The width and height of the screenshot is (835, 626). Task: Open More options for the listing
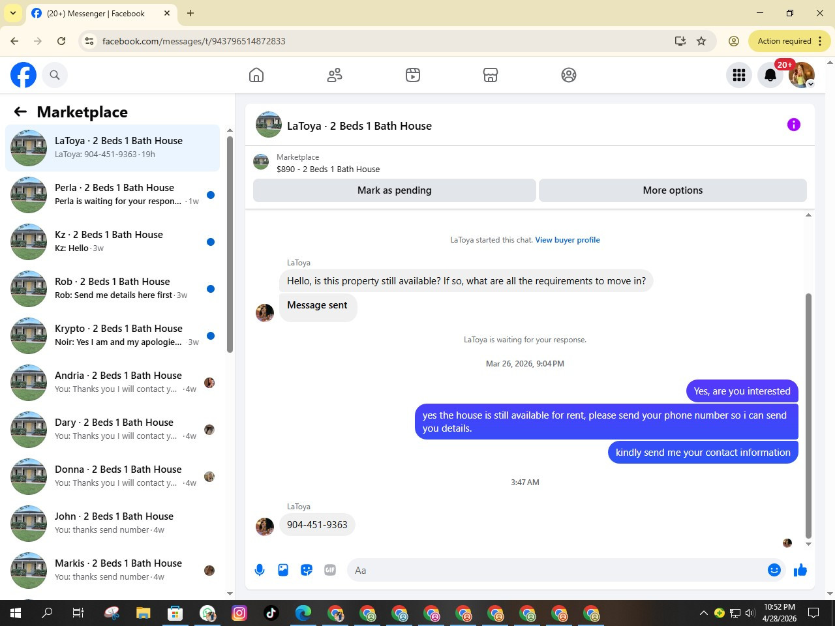673,190
